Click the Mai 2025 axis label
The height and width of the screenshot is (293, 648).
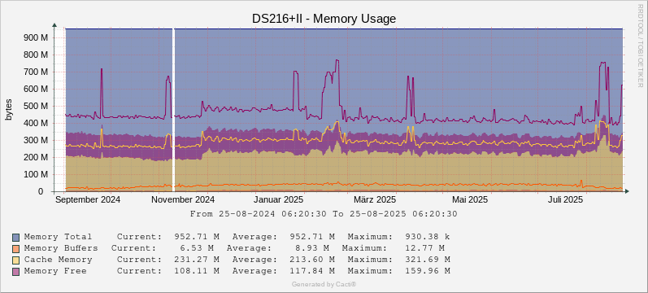(470, 199)
